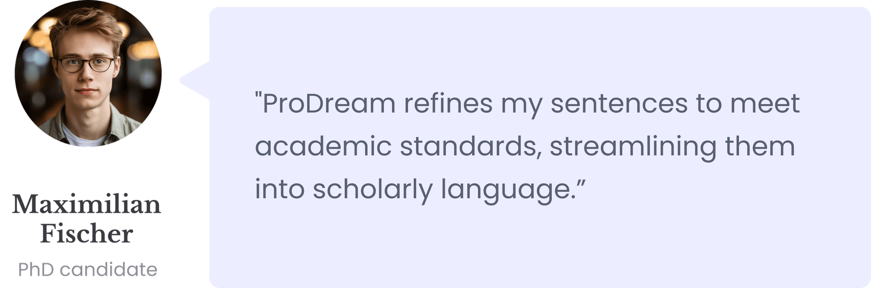871x288 pixels.
Task: Click the word "them" ending the second line
Action: click(760, 146)
